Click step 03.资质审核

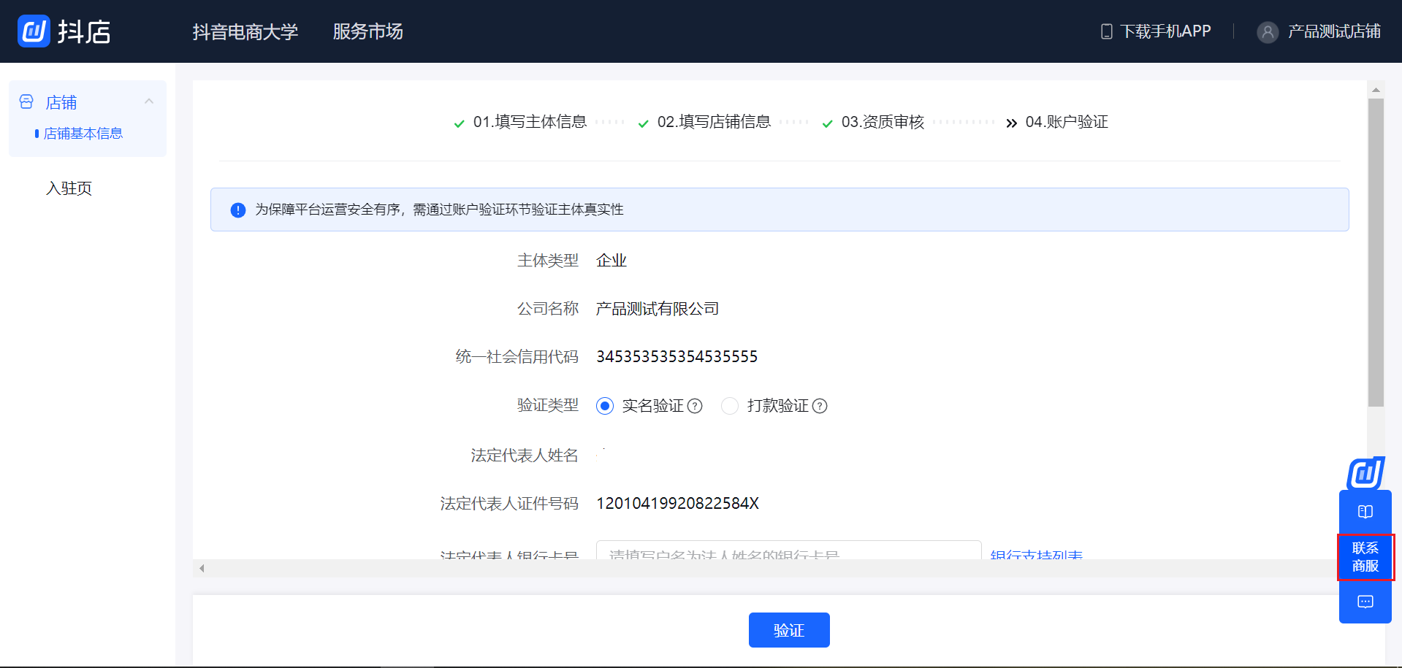883,122
